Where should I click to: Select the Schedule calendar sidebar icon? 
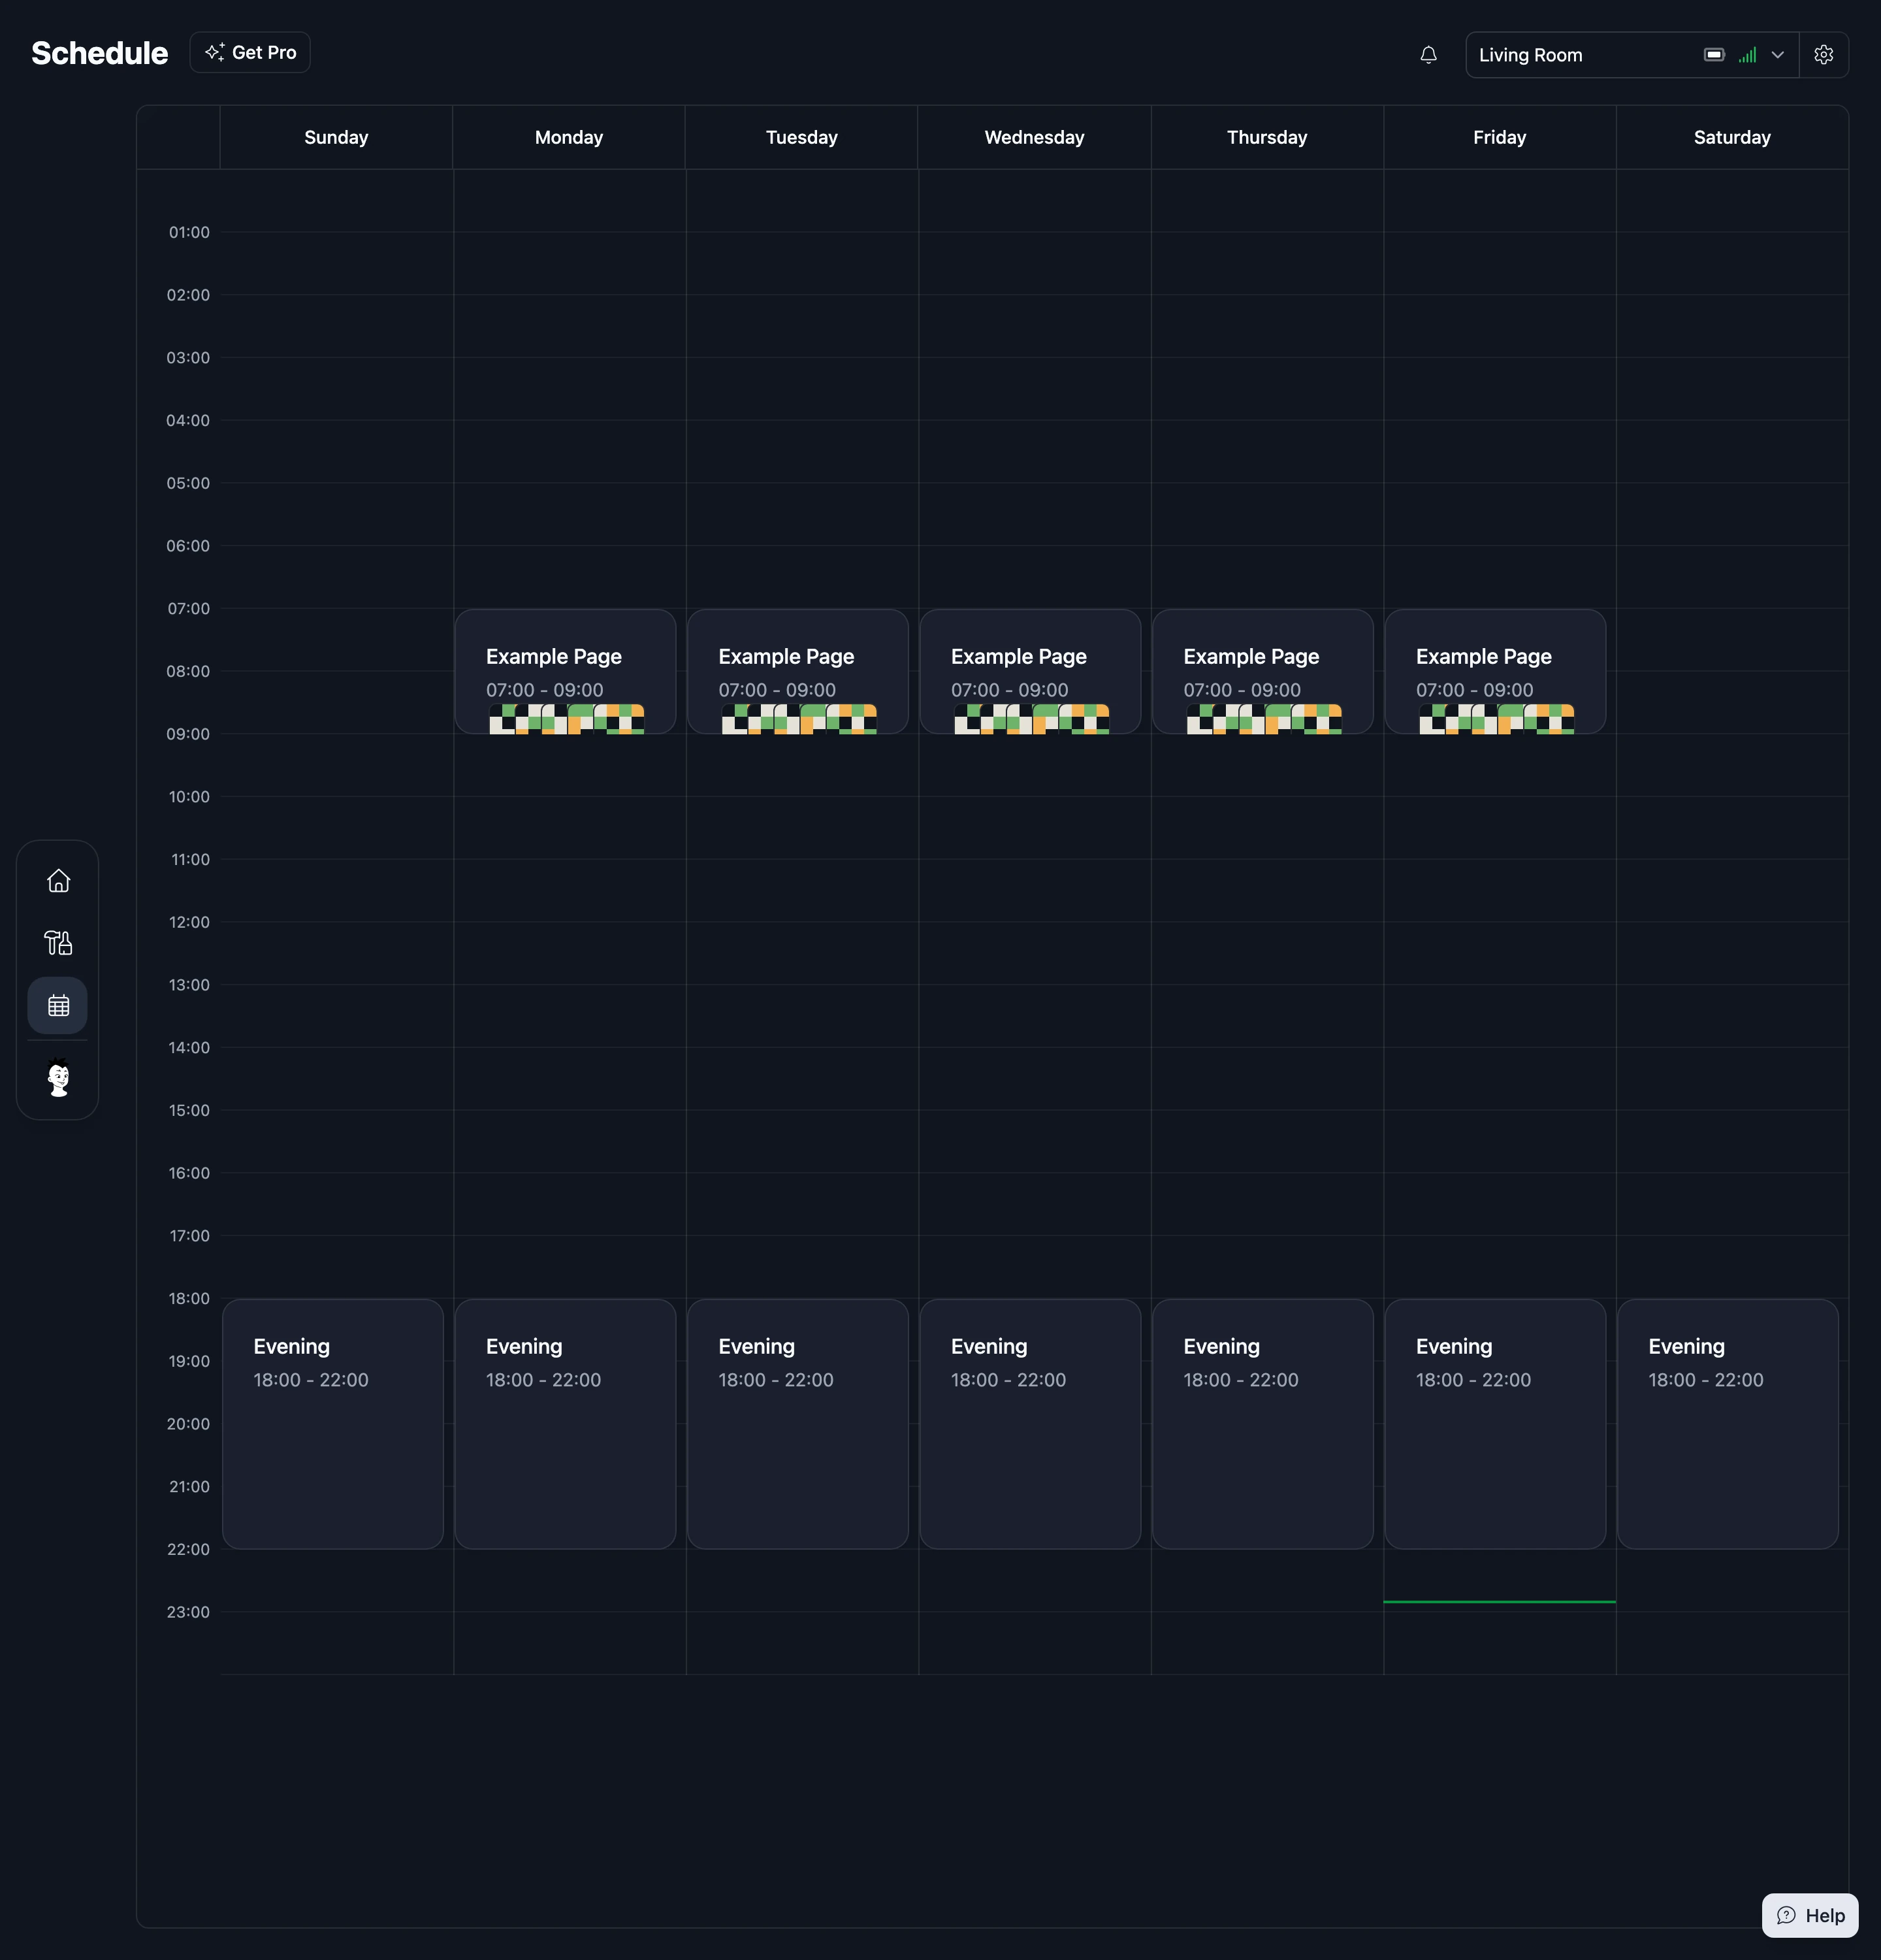pyautogui.click(x=58, y=1005)
